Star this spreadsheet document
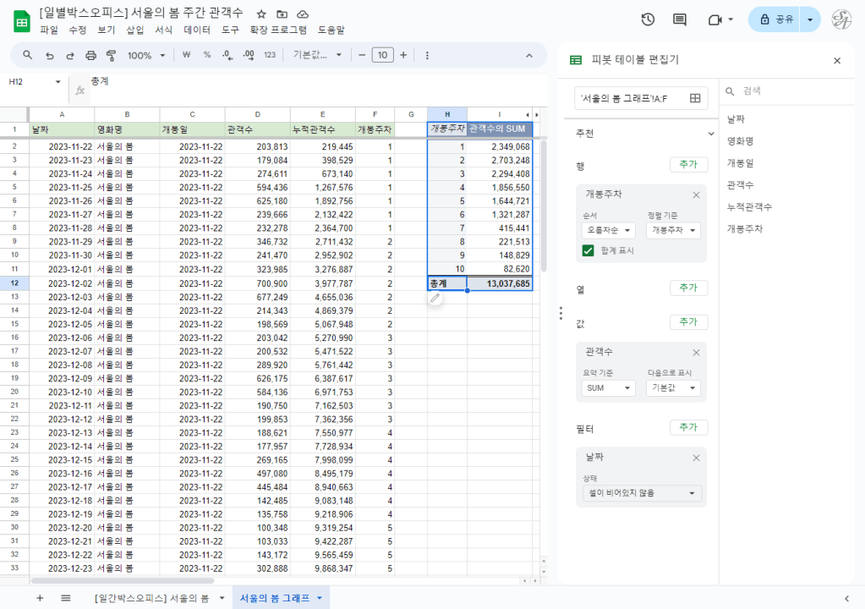 pos(261,14)
